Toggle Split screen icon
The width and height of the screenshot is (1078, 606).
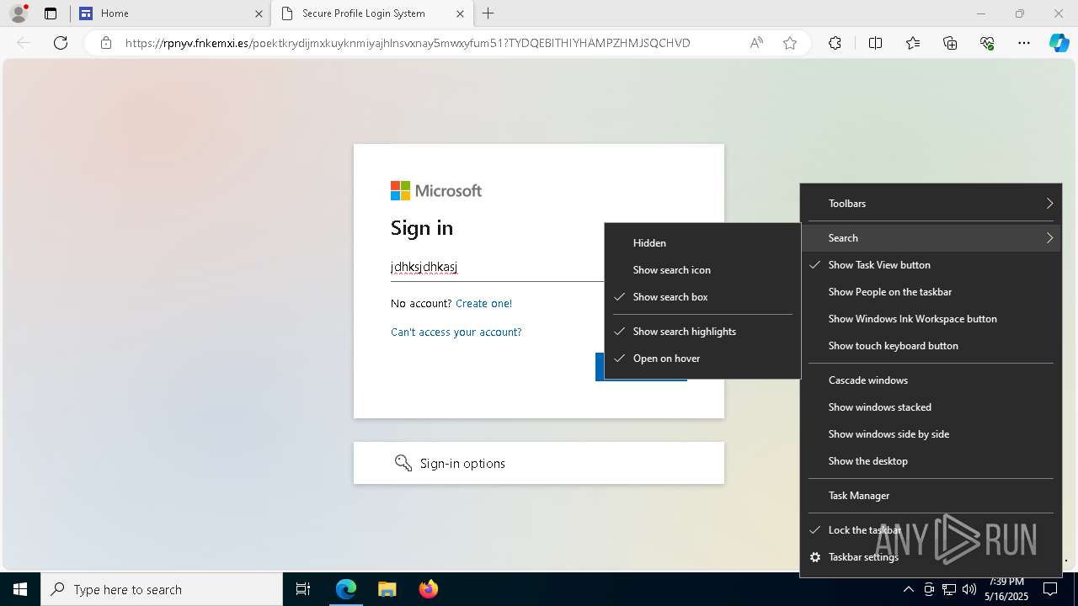[x=875, y=43]
